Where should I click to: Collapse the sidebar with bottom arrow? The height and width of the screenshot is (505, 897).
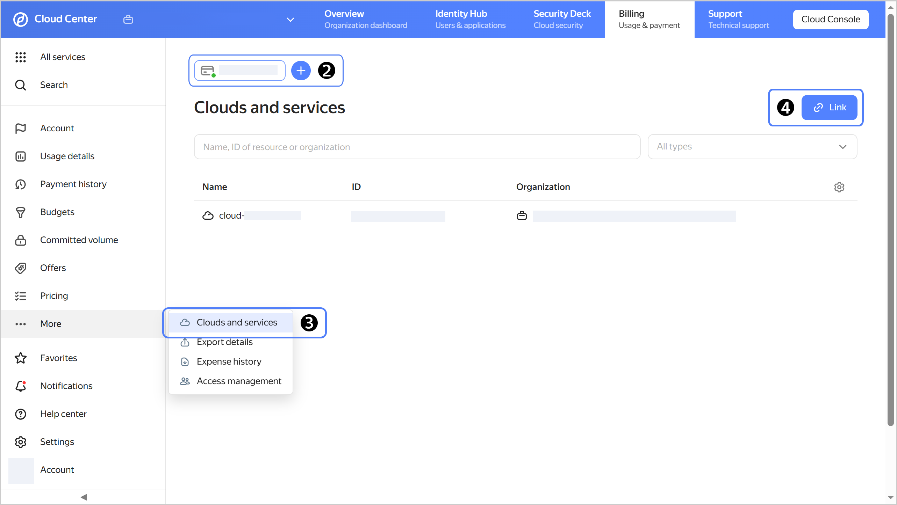click(x=84, y=497)
